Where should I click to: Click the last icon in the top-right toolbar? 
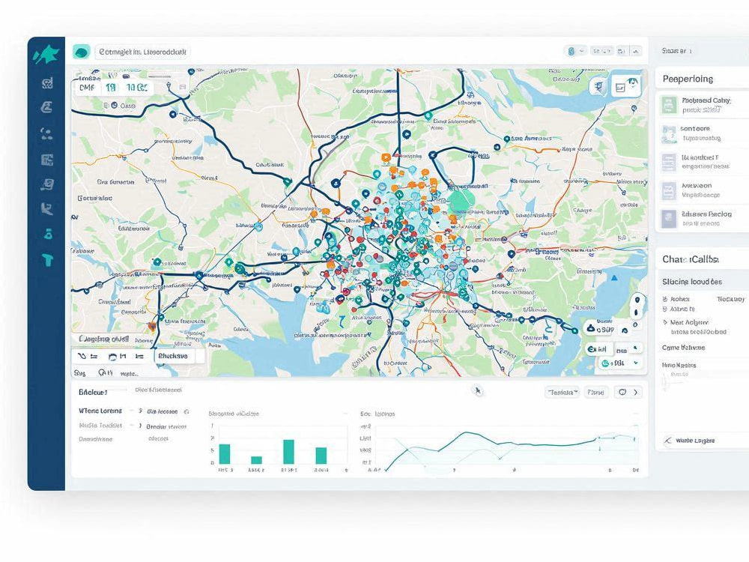coord(636,51)
